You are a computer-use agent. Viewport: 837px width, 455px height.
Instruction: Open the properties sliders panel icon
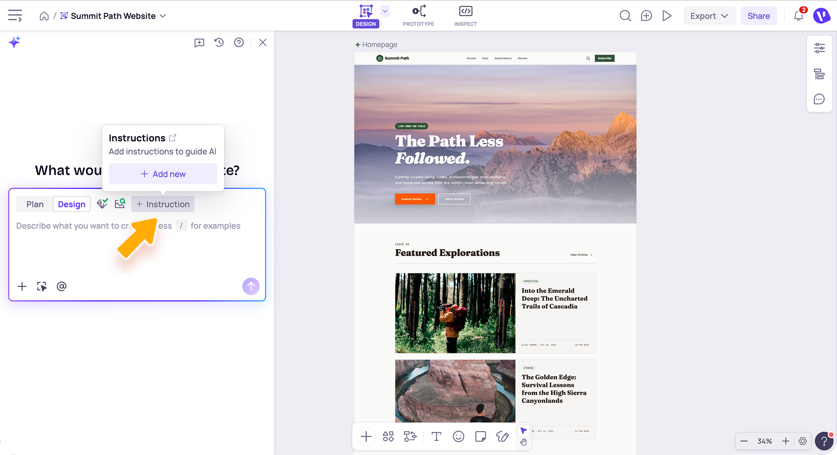click(819, 48)
